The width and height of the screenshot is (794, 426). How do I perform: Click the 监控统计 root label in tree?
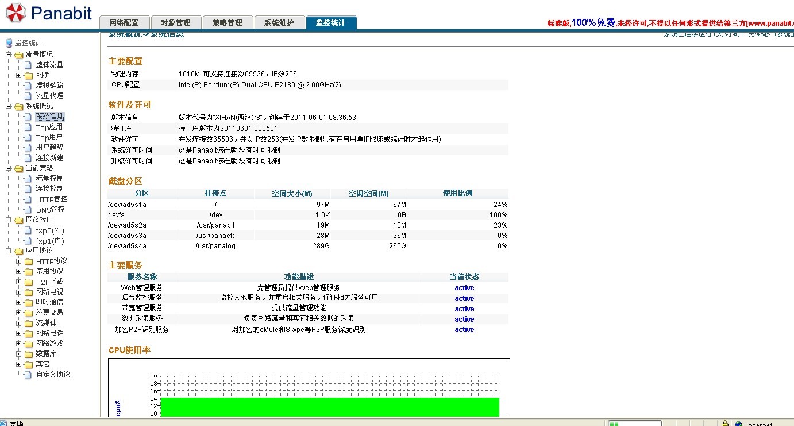[x=28, y=43]
